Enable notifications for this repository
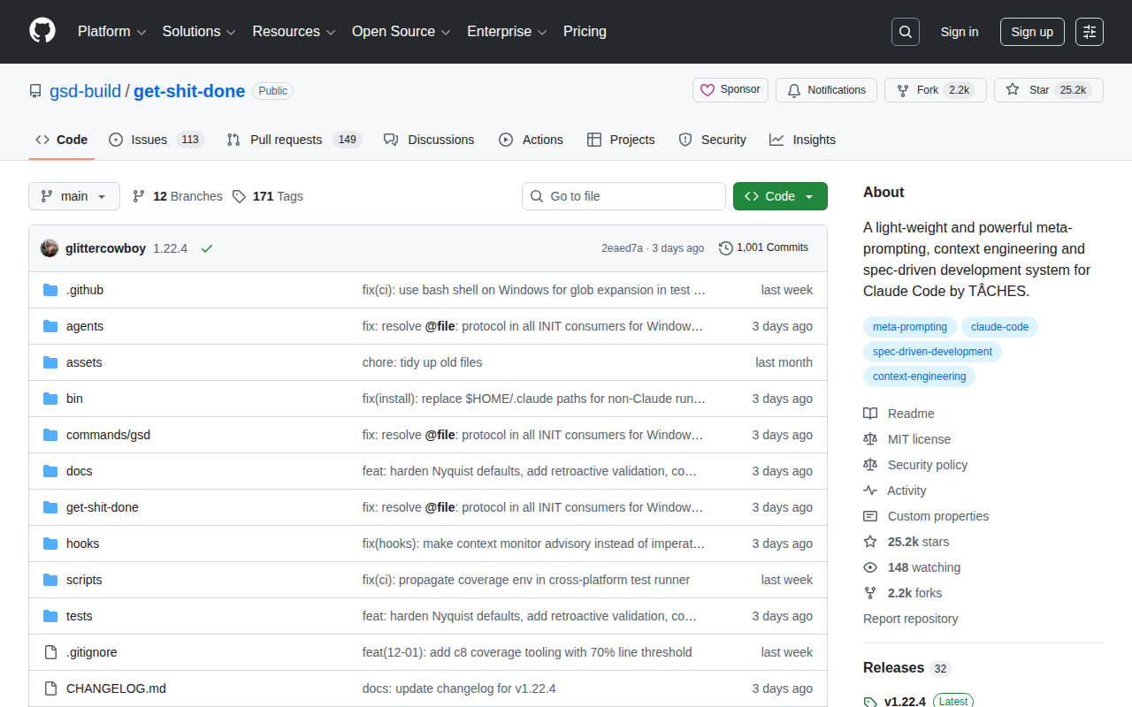Screen dimensions: 1132x707 825,89
